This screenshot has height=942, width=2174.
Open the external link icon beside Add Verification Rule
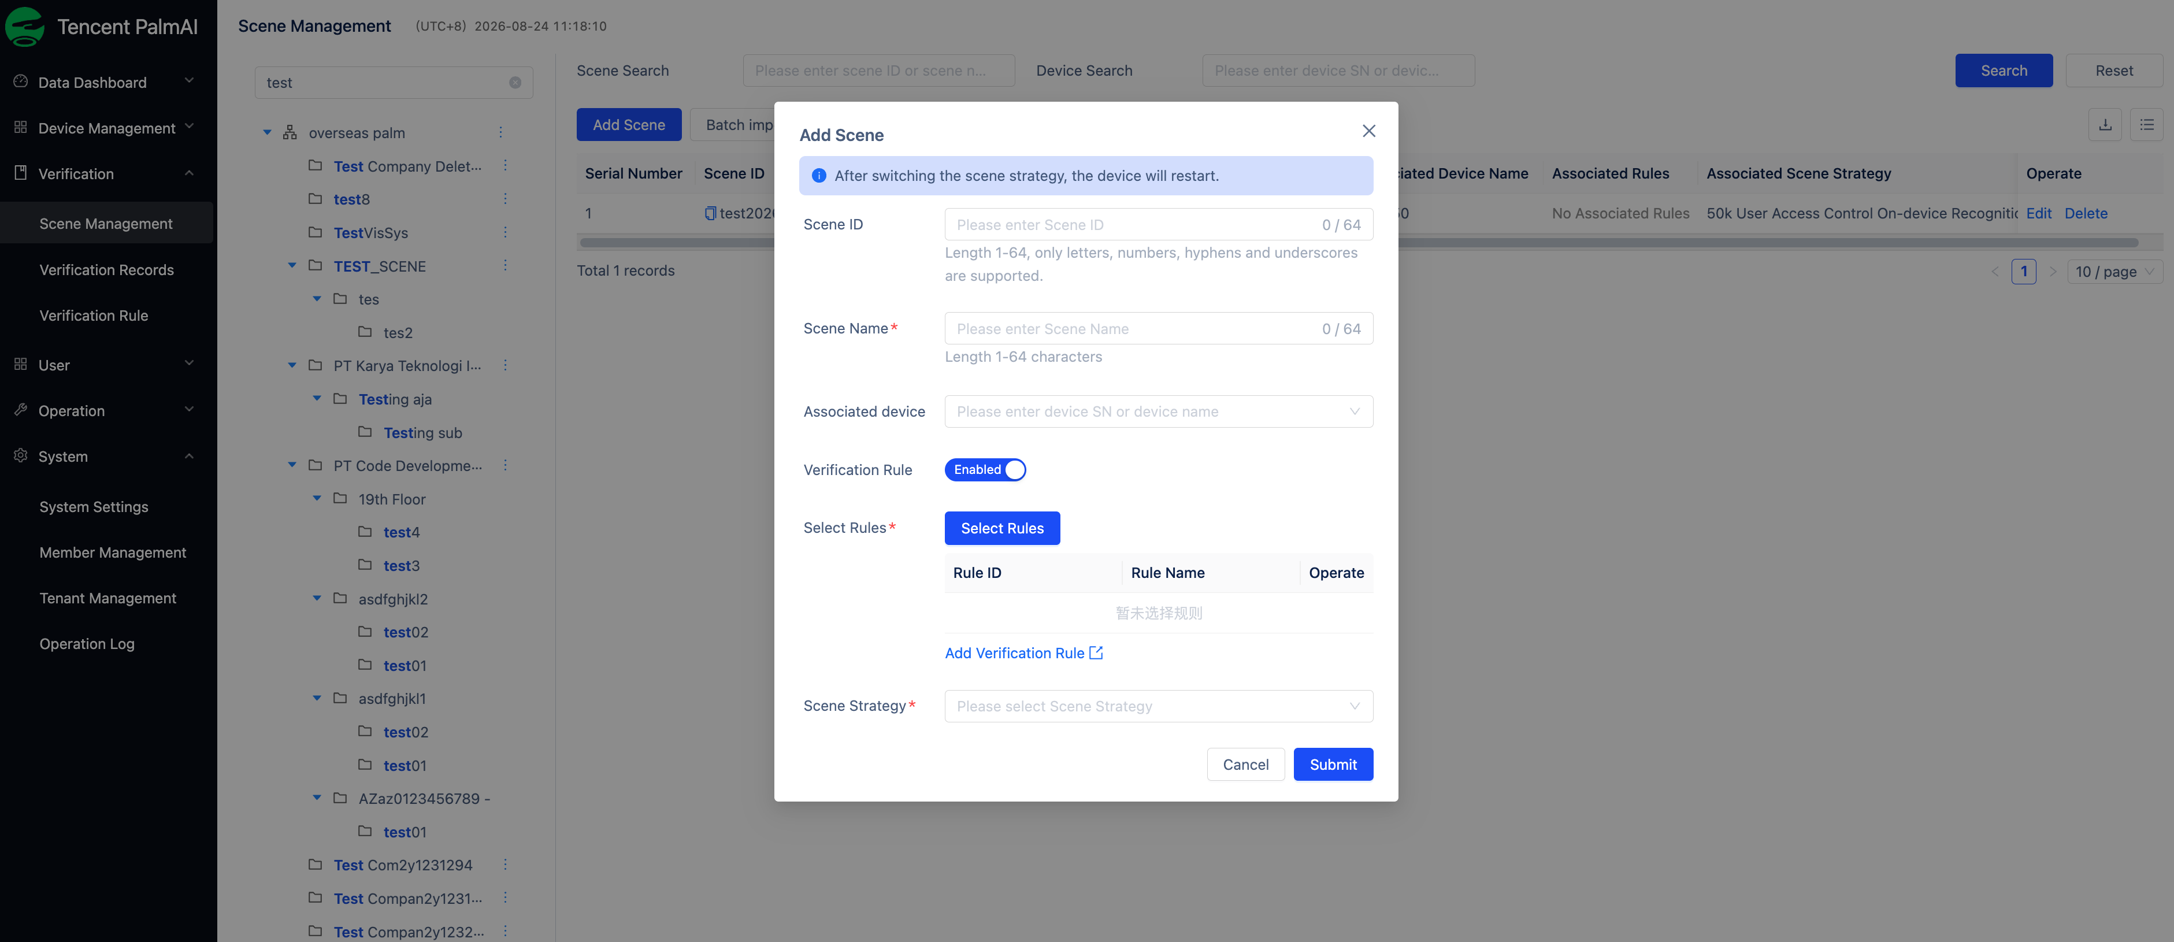[x=1096, y=652]
